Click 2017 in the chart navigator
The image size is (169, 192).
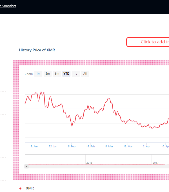pos(155,163)
